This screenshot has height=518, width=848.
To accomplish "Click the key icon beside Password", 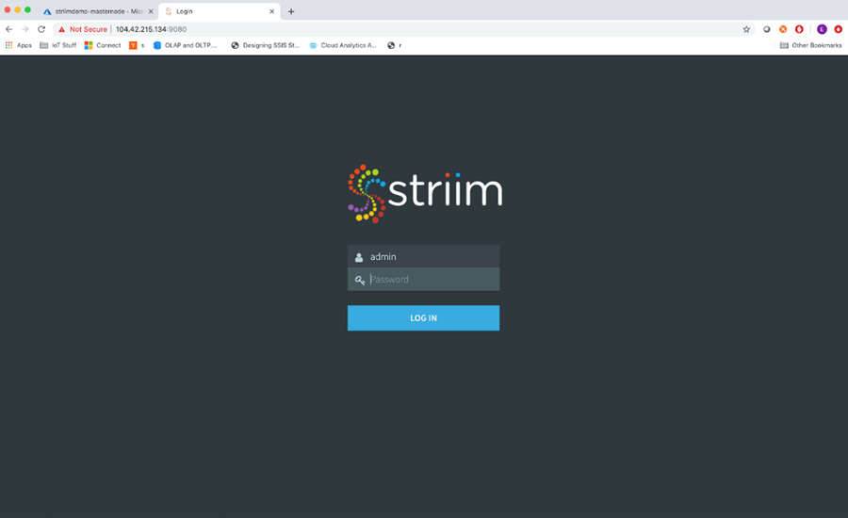I will (360, 280).
